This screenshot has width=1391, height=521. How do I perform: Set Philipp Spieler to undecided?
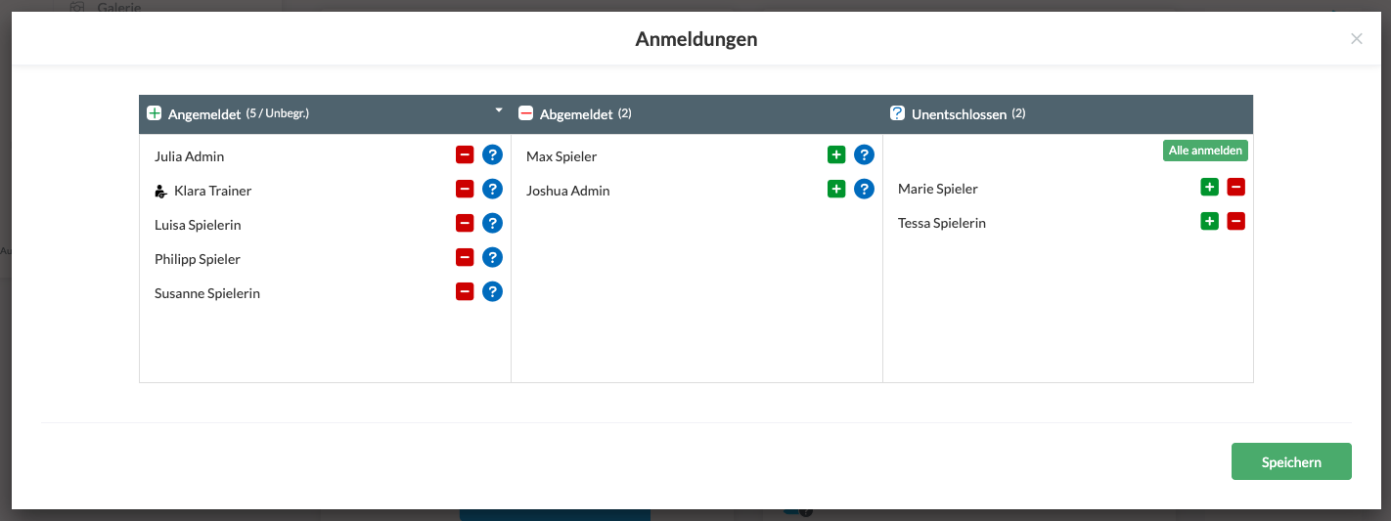pyautogui.click(x=493, y=257)
